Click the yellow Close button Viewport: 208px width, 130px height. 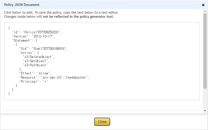(102, 122)
